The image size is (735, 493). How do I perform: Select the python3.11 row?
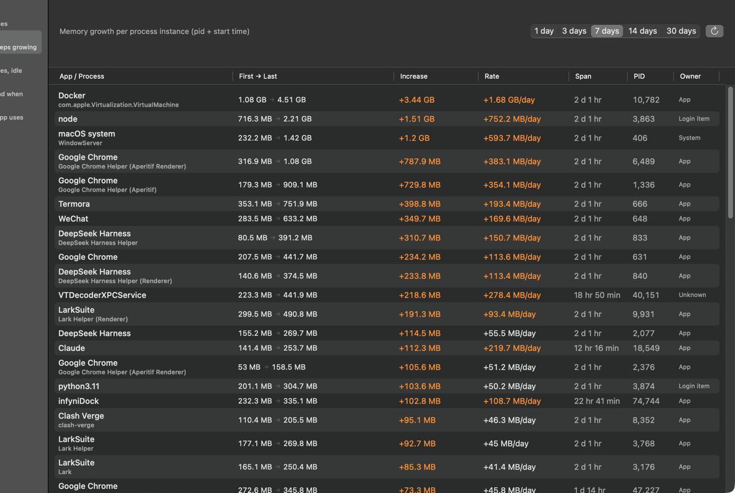tap(387, 386)
